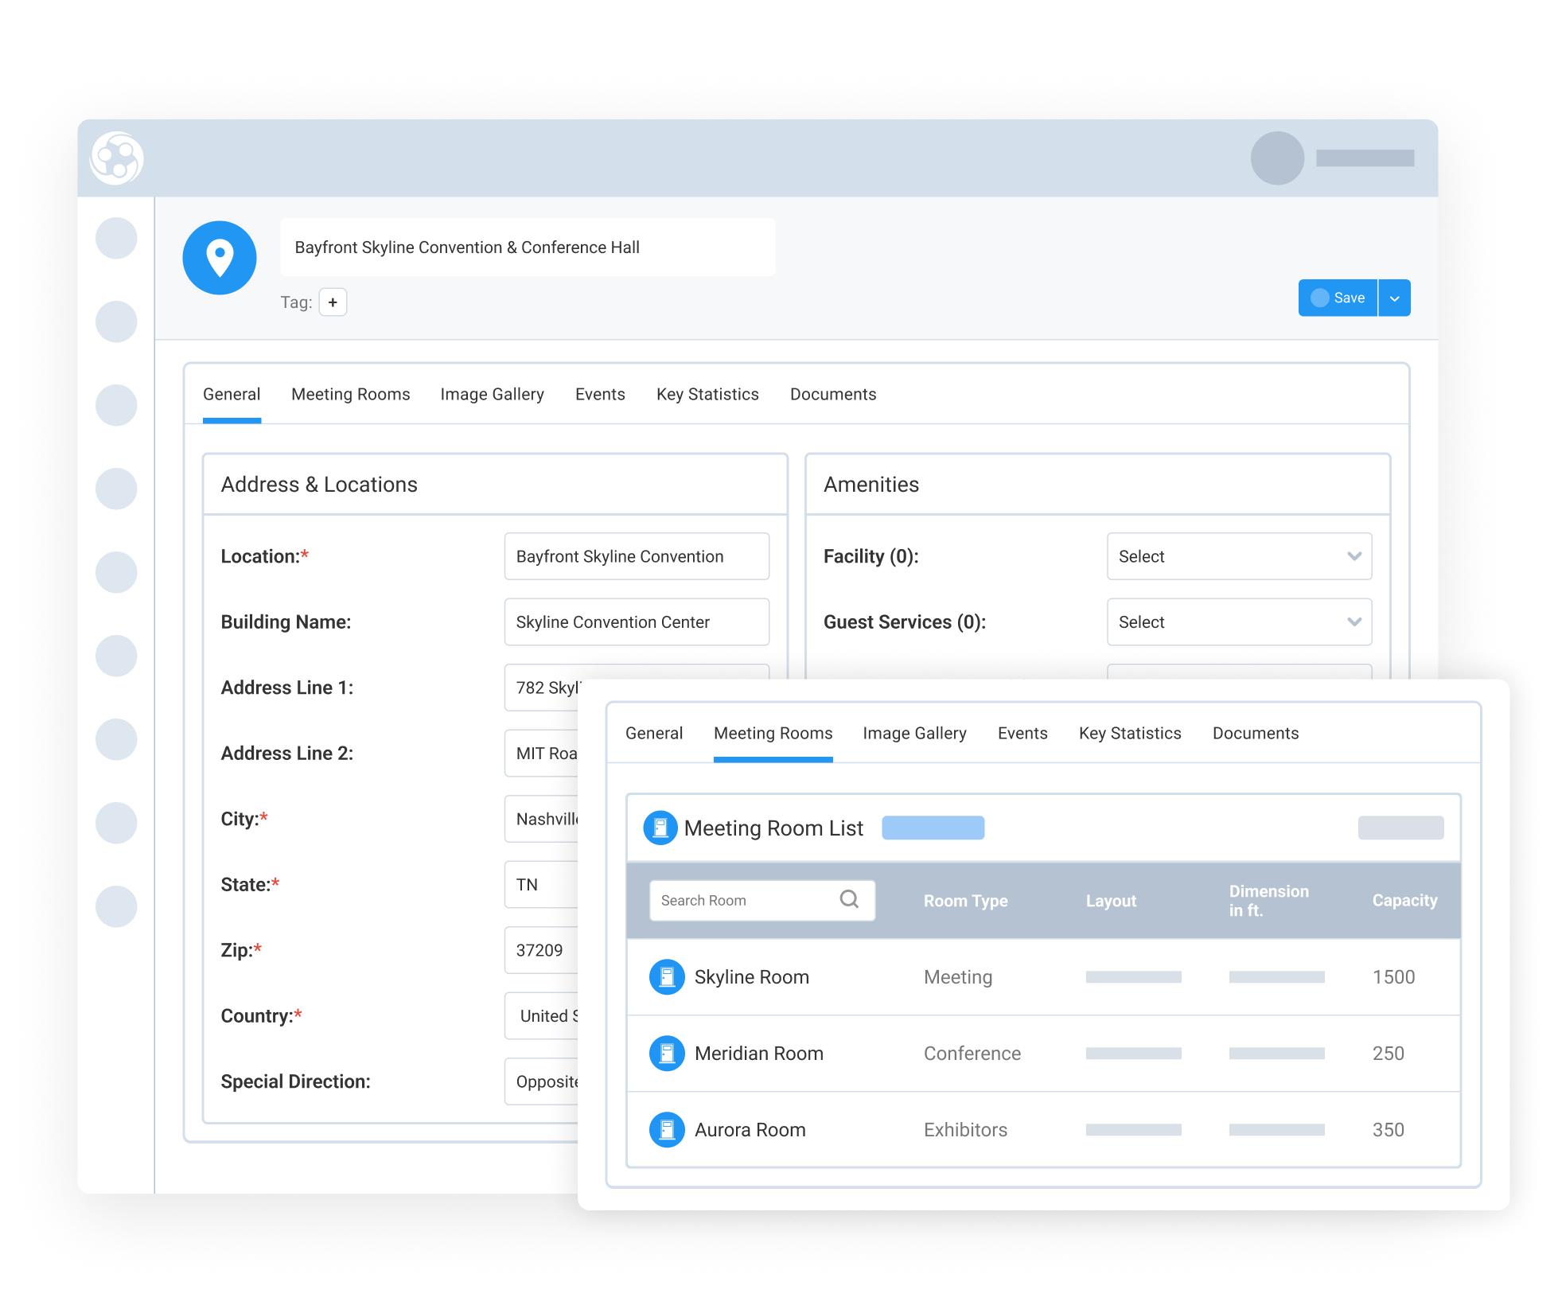Click the Aurora Room door icon
The height and width of the screenshot is (1313, 1558).
pos(667,1129)
